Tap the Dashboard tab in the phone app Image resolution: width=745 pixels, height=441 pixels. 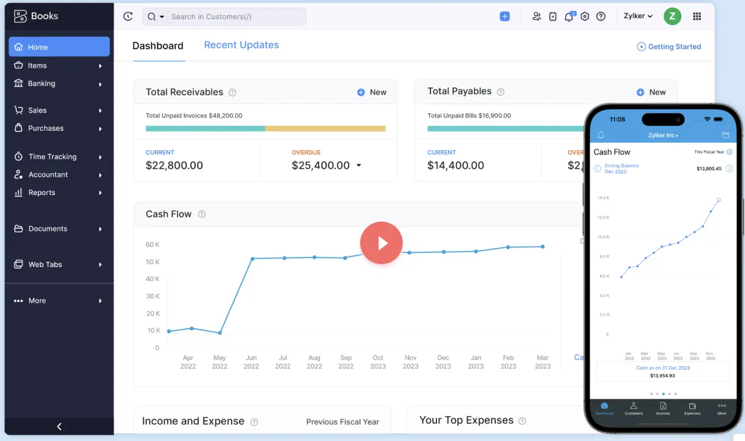604,408
